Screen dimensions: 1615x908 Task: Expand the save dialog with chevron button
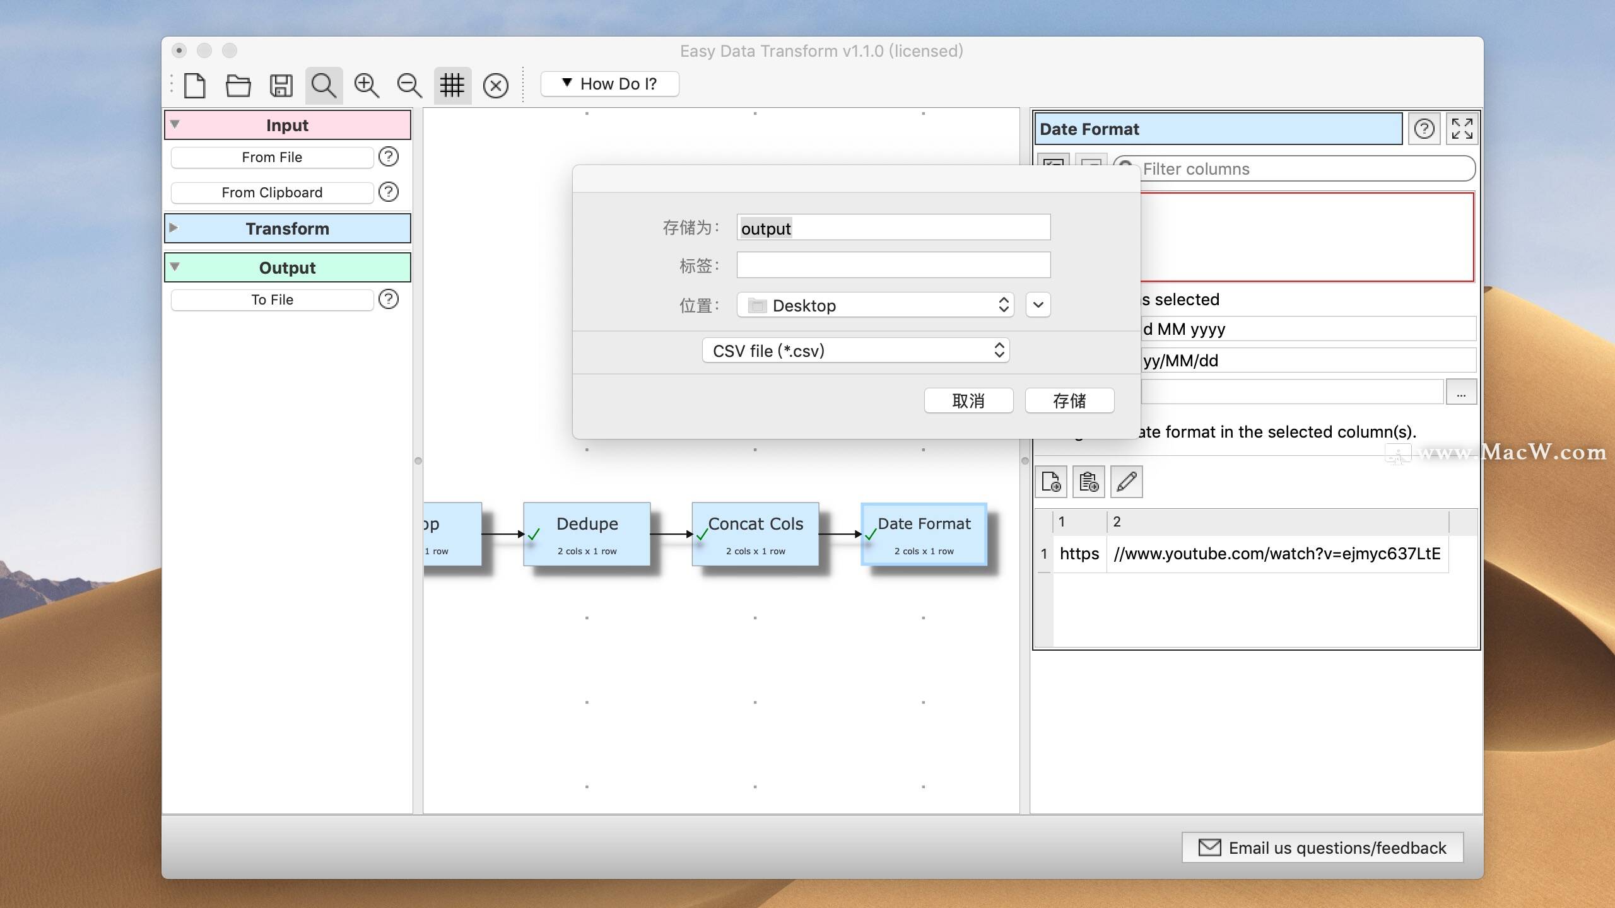click(x=1038, y=305)
